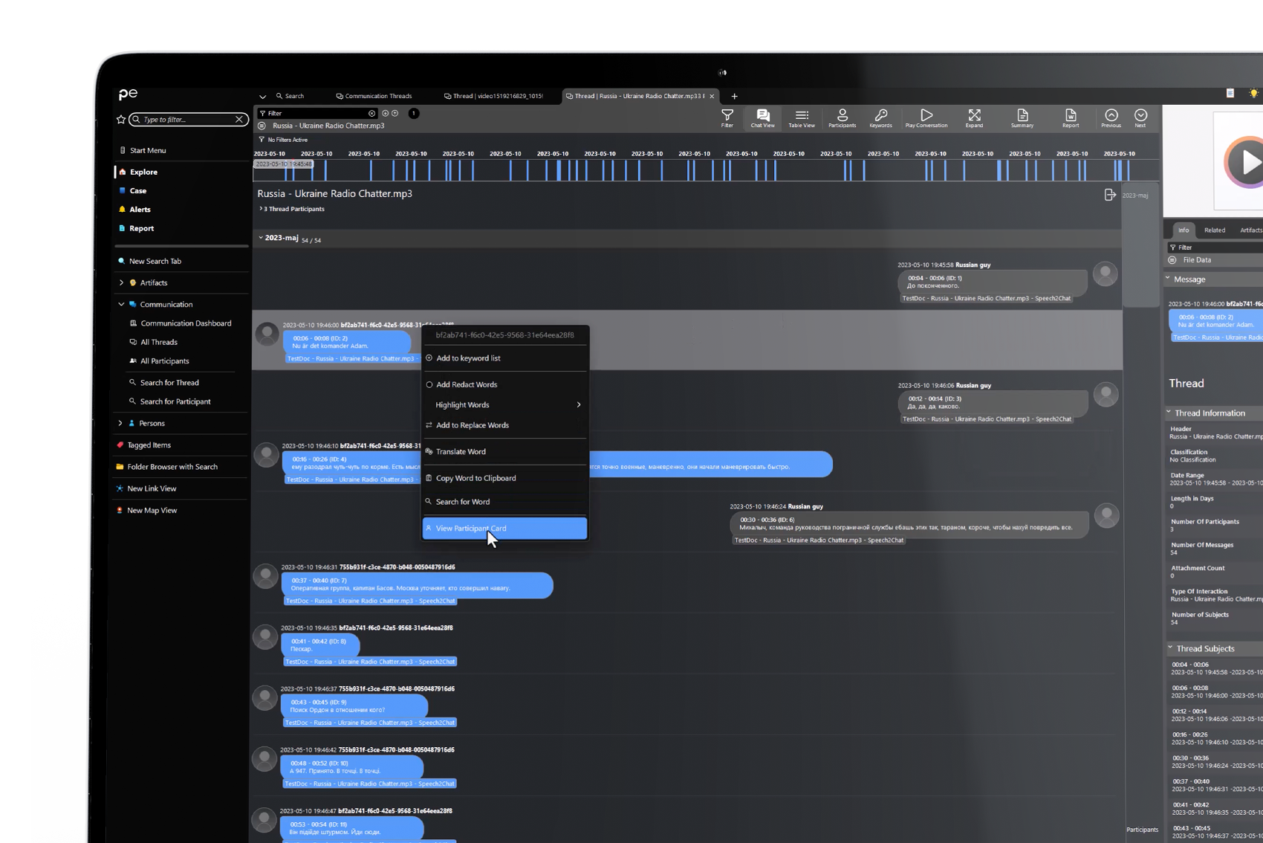Image resolution: width=1263 pixels, height=843 pixels.
Task: Choose View Participant Card
Action: coord(504,529)
